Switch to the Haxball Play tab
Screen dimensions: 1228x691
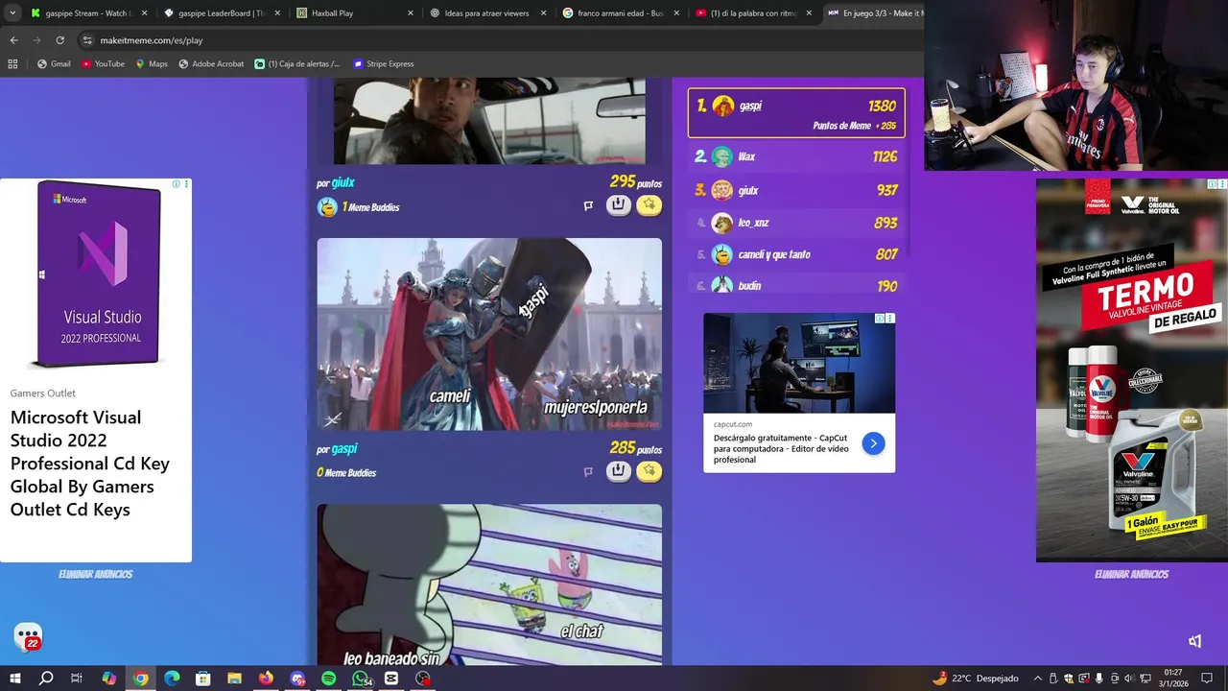tap(355, 13)
